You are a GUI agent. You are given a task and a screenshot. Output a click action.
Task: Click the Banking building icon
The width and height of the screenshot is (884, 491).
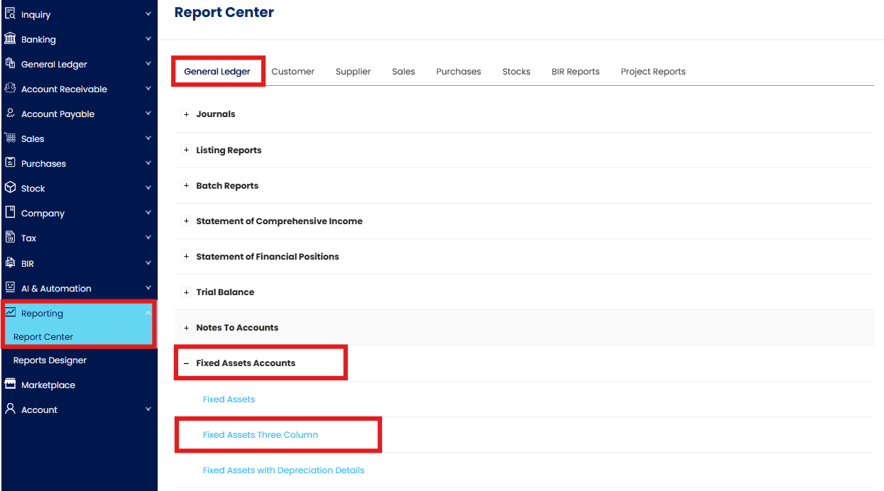(10, 38)
